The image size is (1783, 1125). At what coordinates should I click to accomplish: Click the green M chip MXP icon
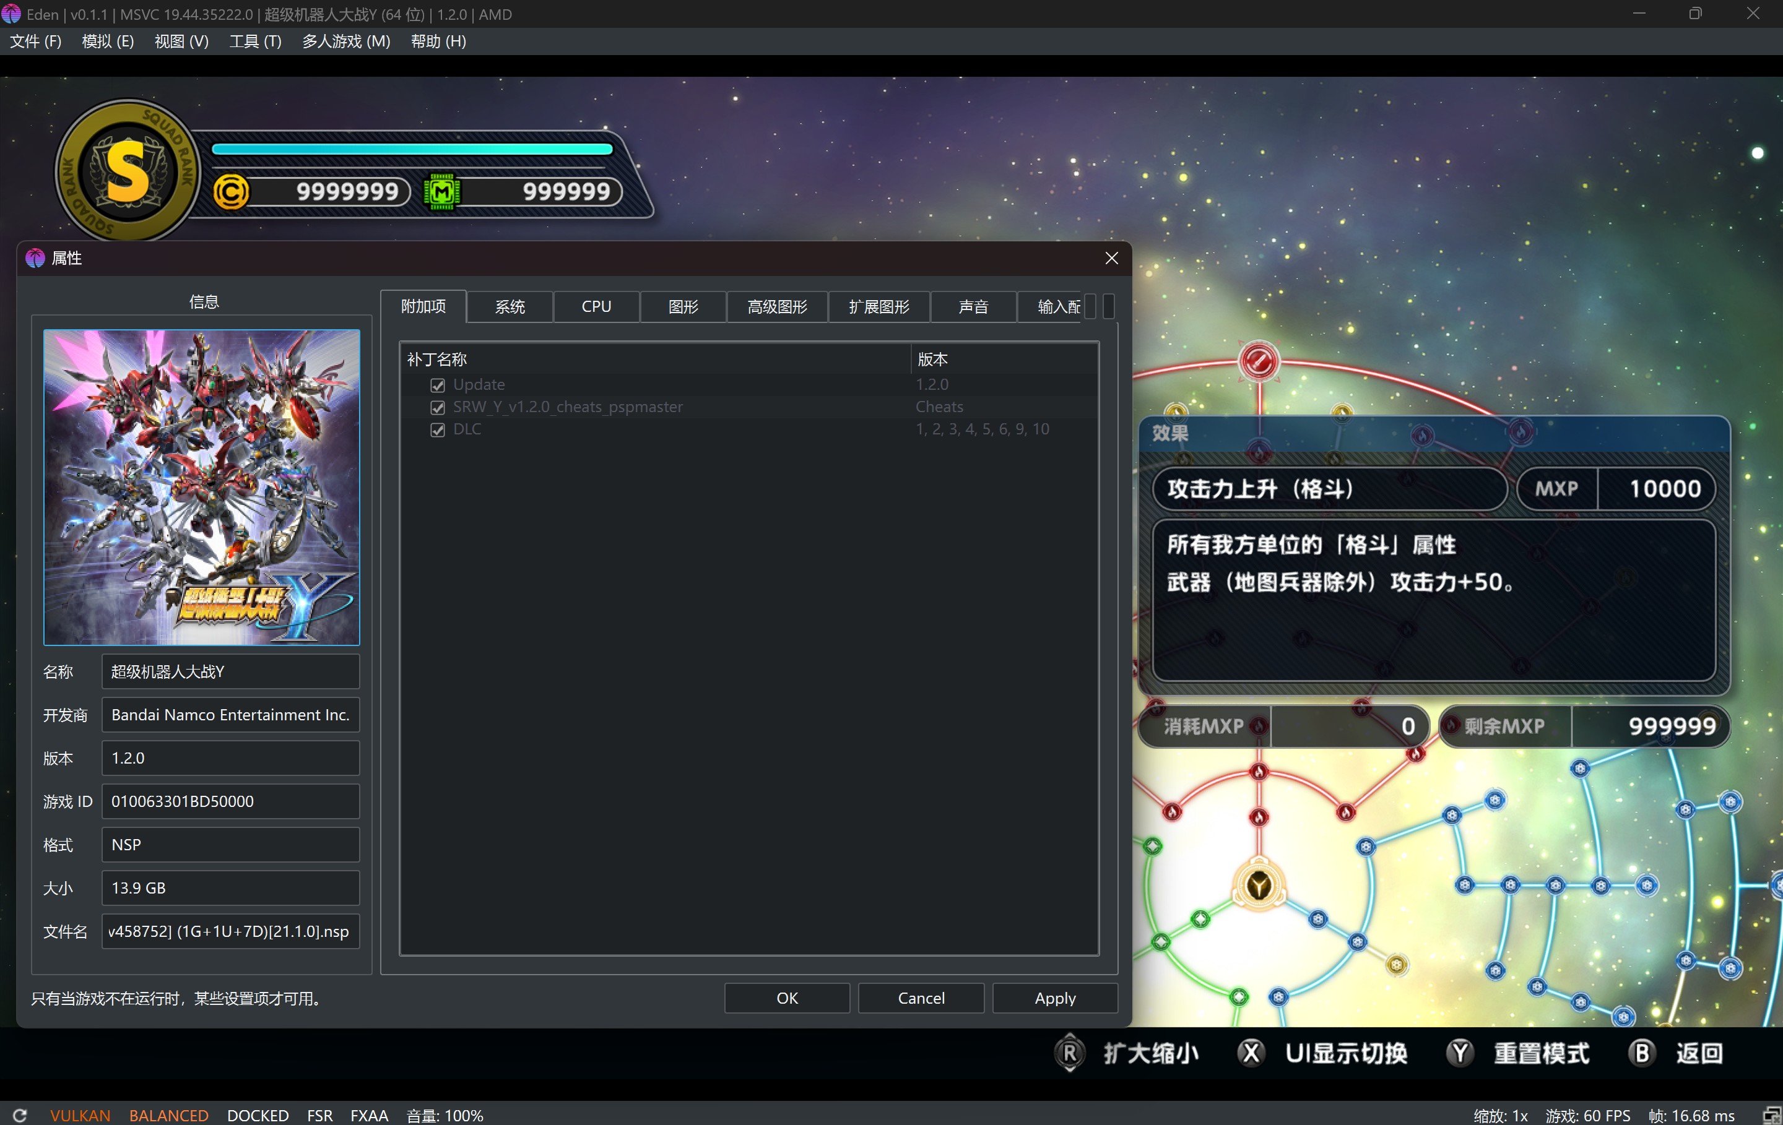(x=442, y=192)
